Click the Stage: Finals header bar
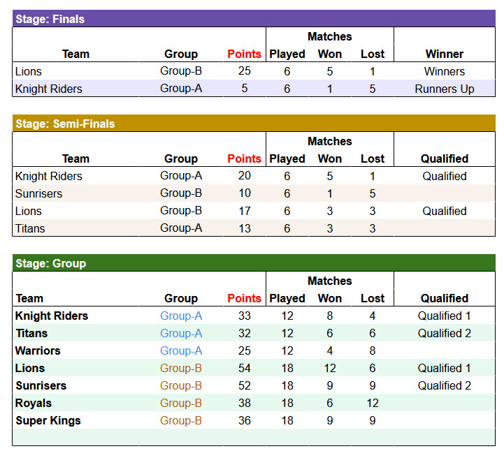 tap(253, 19)
